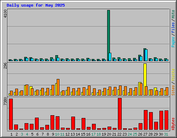Click the day 31 axis label
177x138 pixels.
click(166, 134)
